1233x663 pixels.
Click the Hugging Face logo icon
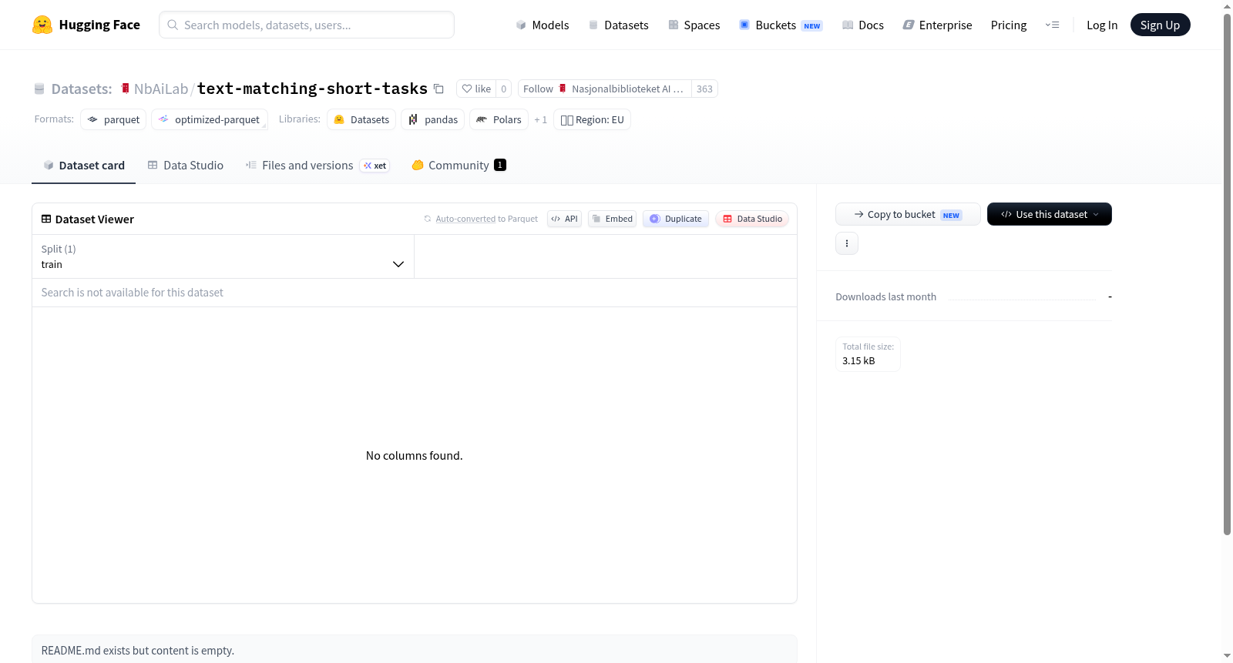point(42,25)
